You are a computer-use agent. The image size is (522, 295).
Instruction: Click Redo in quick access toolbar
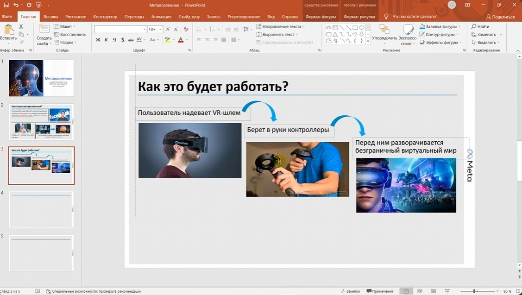tap(29, 5)
